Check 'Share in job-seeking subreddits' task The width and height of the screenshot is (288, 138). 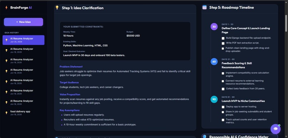pyautogui.click(x=223, y=112)
